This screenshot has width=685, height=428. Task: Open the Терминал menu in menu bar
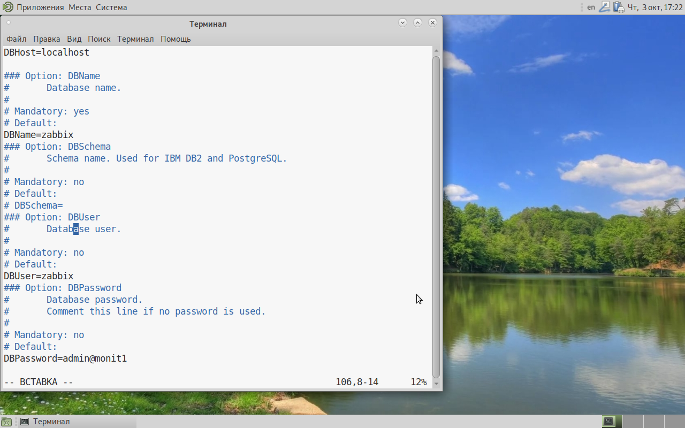pos(135,39)
